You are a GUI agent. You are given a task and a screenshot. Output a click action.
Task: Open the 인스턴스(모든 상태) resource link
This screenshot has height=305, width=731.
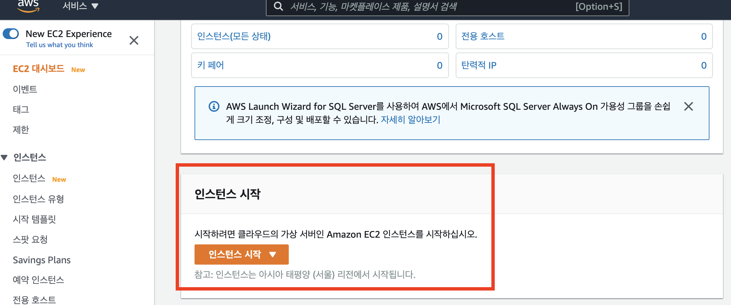[x=234, y=36]
